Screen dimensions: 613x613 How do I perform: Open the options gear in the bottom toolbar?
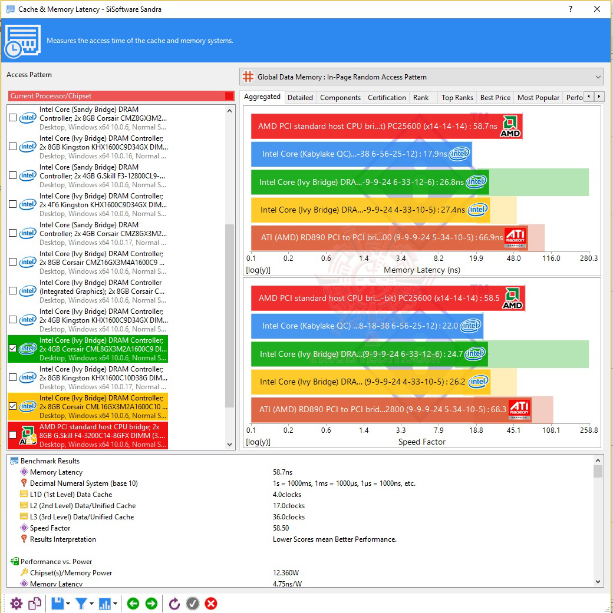tap(16, 604)
